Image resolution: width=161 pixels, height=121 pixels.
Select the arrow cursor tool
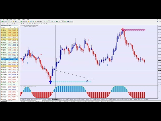tap(2, 24)
